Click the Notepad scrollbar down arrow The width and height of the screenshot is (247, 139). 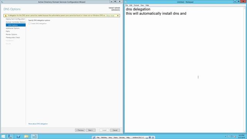tap(245, 131)
